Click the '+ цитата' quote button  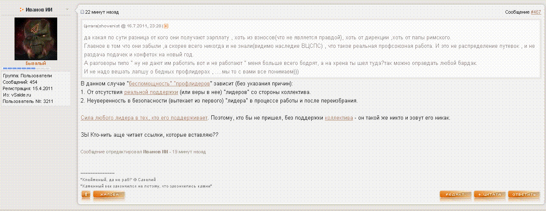(490, 195)
